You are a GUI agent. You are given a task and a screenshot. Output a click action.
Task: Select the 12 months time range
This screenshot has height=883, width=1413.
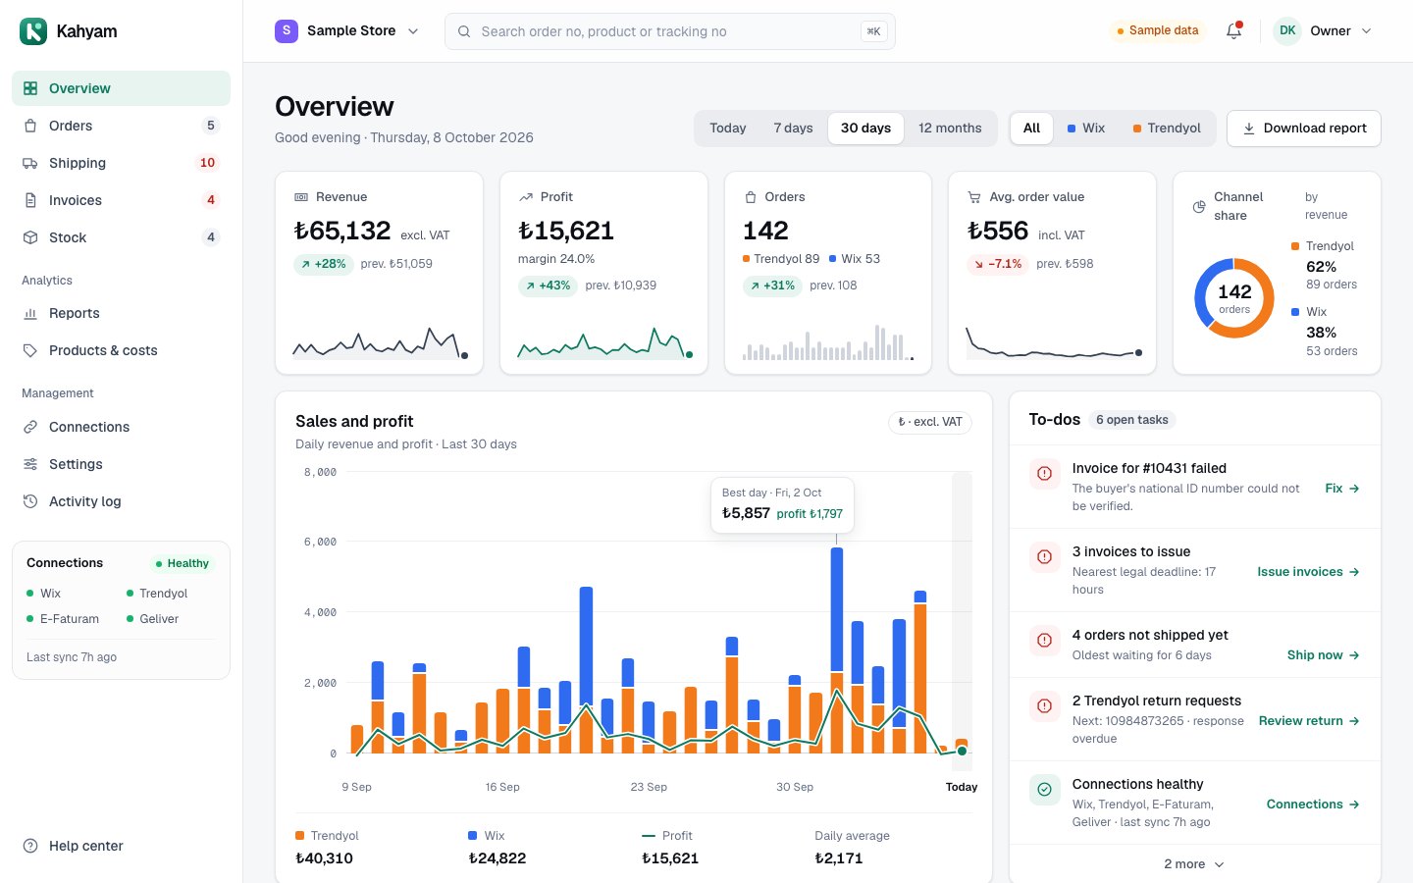click(950, 129)
